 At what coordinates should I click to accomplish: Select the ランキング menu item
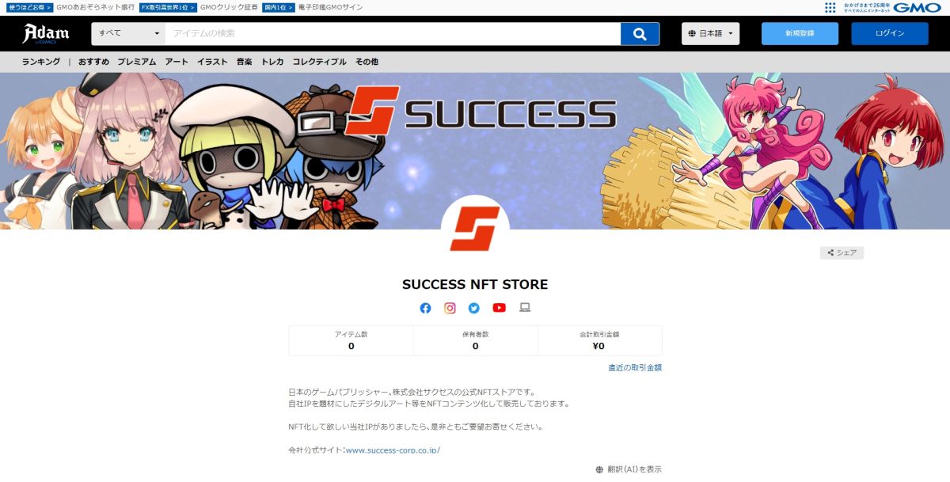click(41, 62)
